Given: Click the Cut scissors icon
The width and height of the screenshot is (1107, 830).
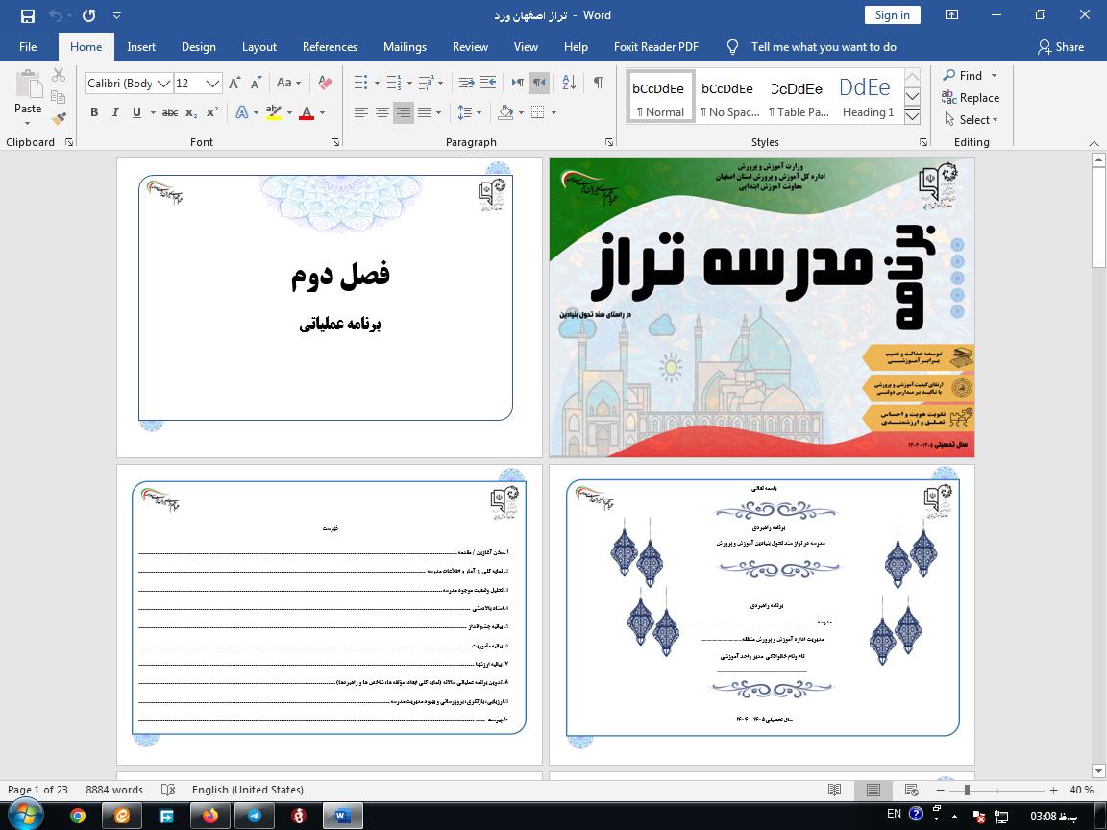Looking at the screenshot, I should coord(59,75).
